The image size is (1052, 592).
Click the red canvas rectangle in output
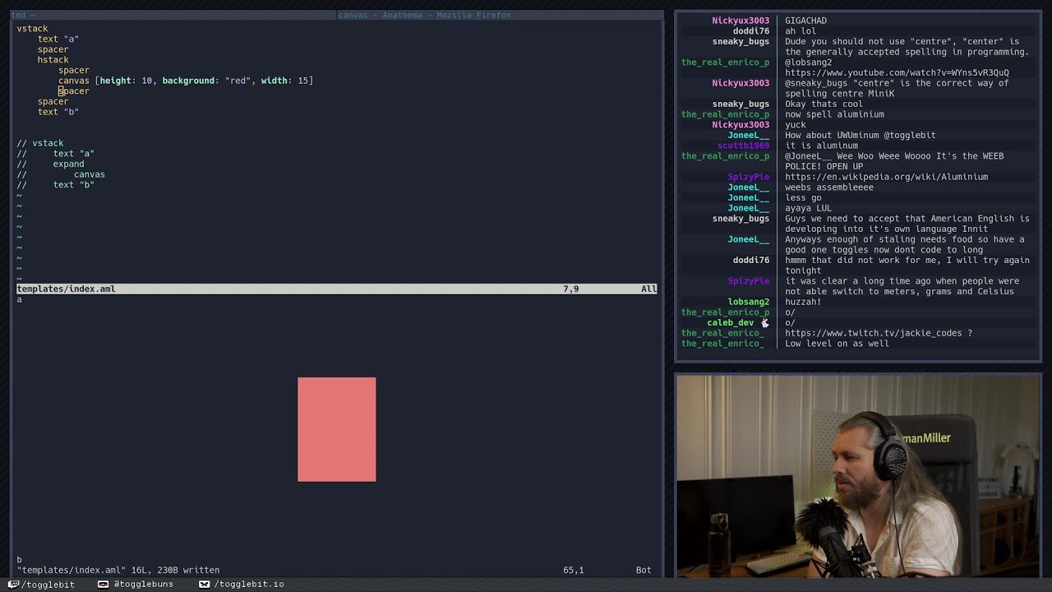point(336,429)
